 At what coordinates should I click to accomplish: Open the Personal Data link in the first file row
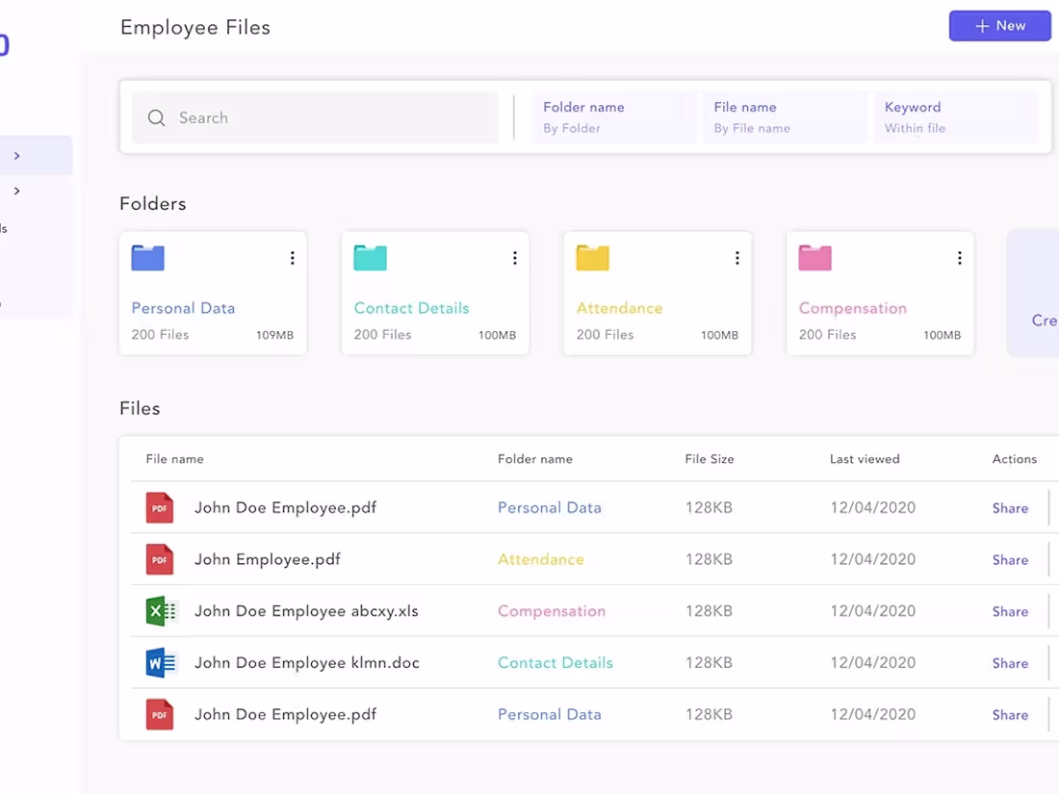(550, 507)
